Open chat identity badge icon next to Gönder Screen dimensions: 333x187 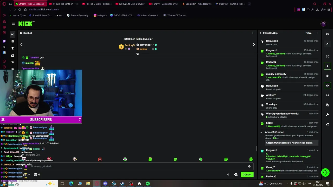click(236, 175)
